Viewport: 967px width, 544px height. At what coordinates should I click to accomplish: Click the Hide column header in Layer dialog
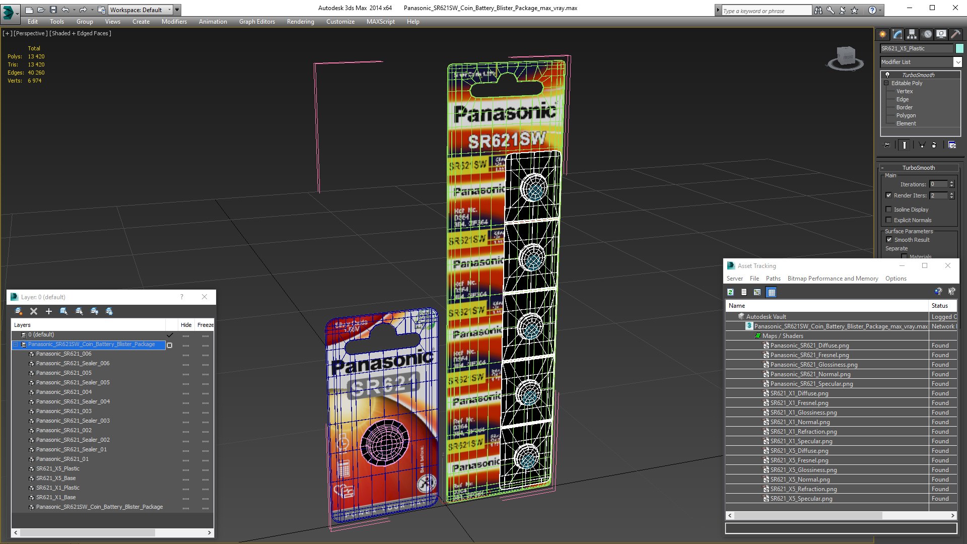pyautogui.click(x=186, y=325)
